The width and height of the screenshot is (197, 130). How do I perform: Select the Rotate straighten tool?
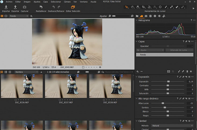pos(149,7)
